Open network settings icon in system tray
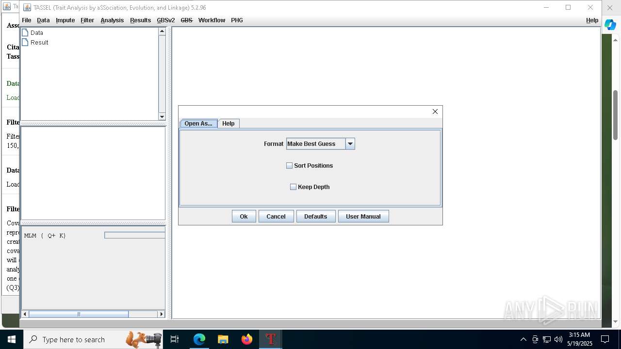Screen dimensions: 621x349 547,339
